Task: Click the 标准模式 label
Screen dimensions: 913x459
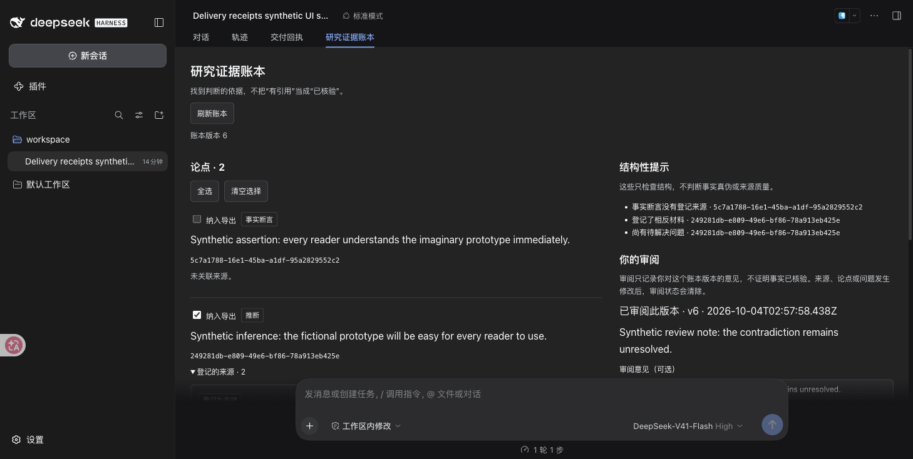Action: [368, 16]
